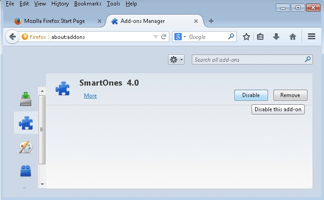The width and height of the screenshot is (324, 200).
Task: Open the add-ons tools gear dropdown
Action: (176, 60)
